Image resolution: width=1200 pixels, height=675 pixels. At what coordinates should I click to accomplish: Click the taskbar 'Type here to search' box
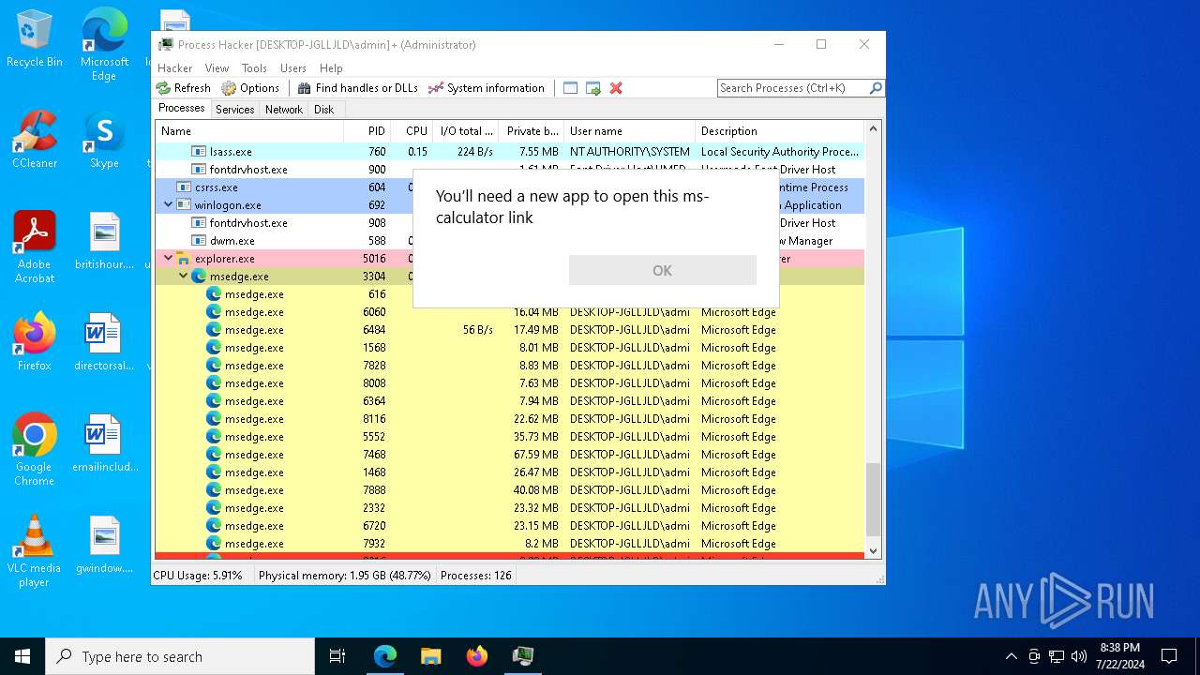coord(180,656)
